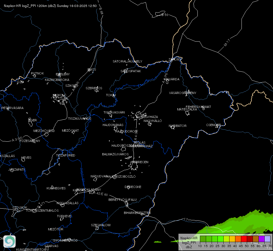Click the TÚRKEVE label
The image size is (273, 251).
tap(64, 216)
